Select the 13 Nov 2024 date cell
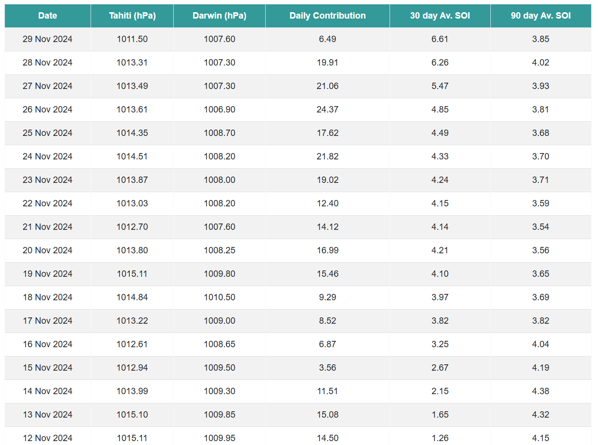The width and height of the screenshot is (598, 445). (x=47, y=415)
